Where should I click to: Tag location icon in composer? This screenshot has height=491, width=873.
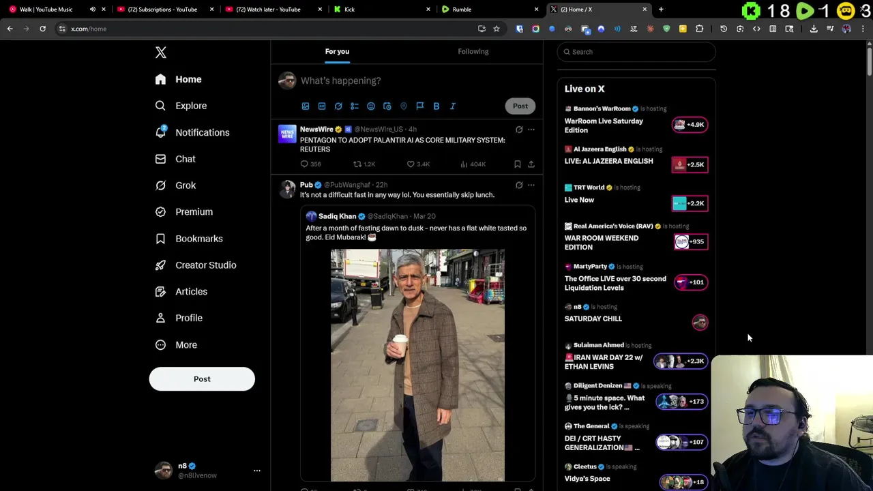[404, 106]
